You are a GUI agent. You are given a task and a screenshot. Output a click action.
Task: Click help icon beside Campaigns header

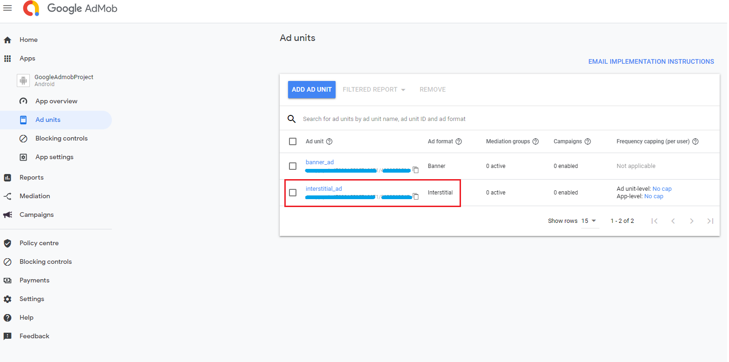point(588,141)
